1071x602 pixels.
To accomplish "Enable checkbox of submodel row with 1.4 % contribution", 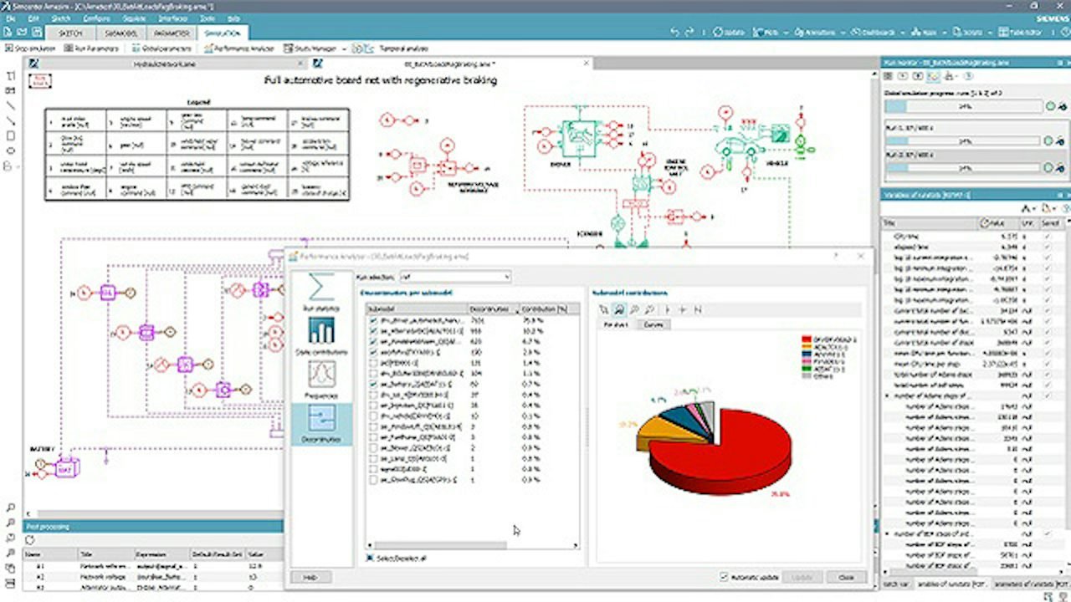I will tap(373, 364).
